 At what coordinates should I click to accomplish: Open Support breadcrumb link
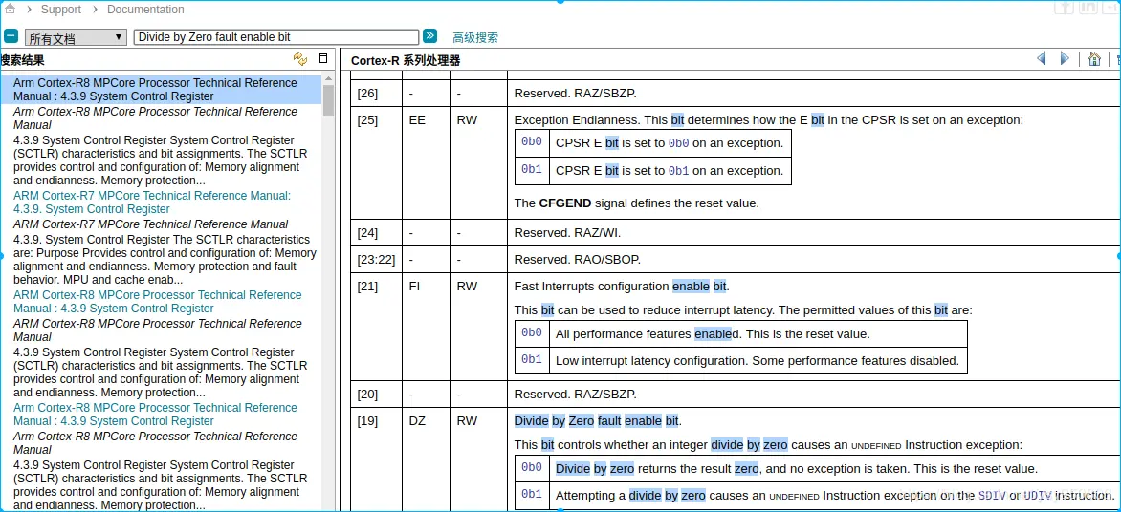click(61, 10)
